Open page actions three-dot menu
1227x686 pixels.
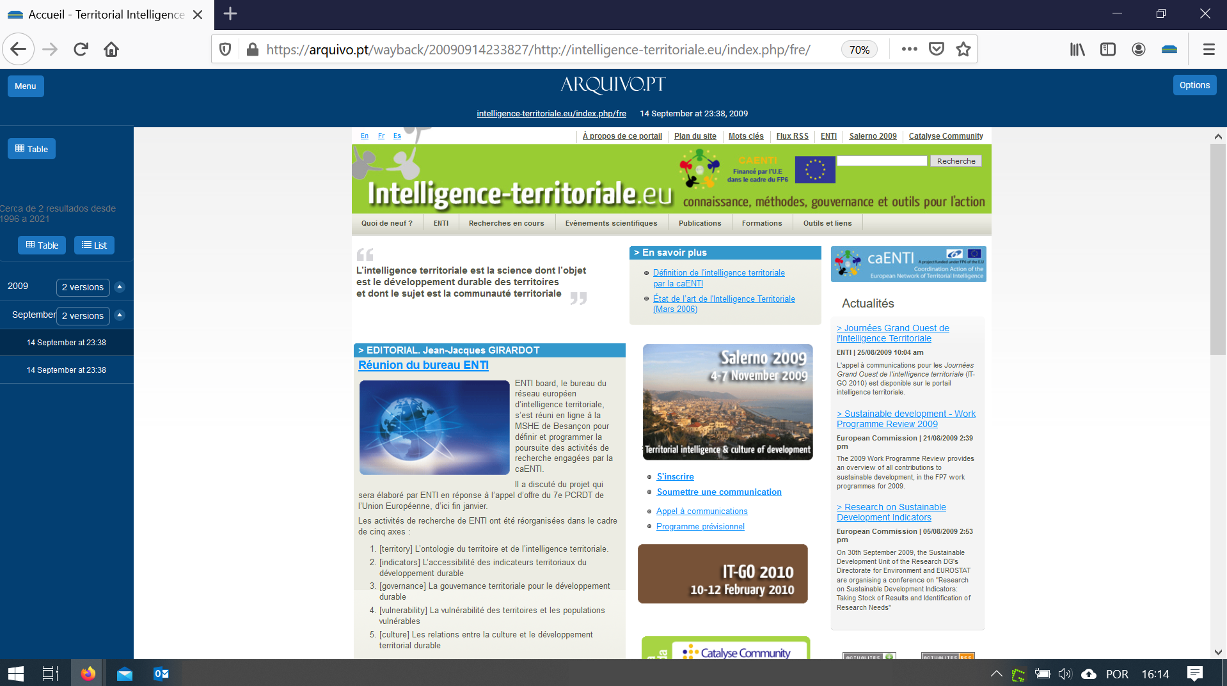[x=909, y=49]
